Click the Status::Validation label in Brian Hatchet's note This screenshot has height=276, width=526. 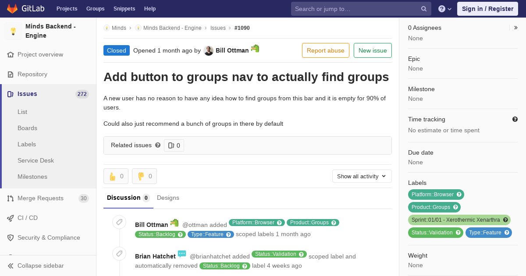coord(279,254)
